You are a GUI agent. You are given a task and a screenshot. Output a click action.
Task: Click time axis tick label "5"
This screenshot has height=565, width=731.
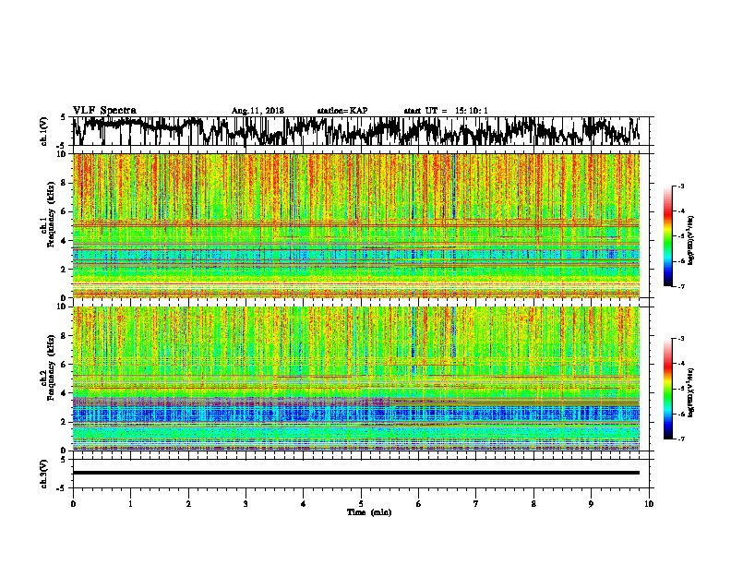(x=361, y=504)
